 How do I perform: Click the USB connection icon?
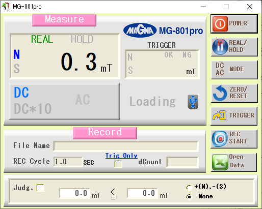click(193, 102)
